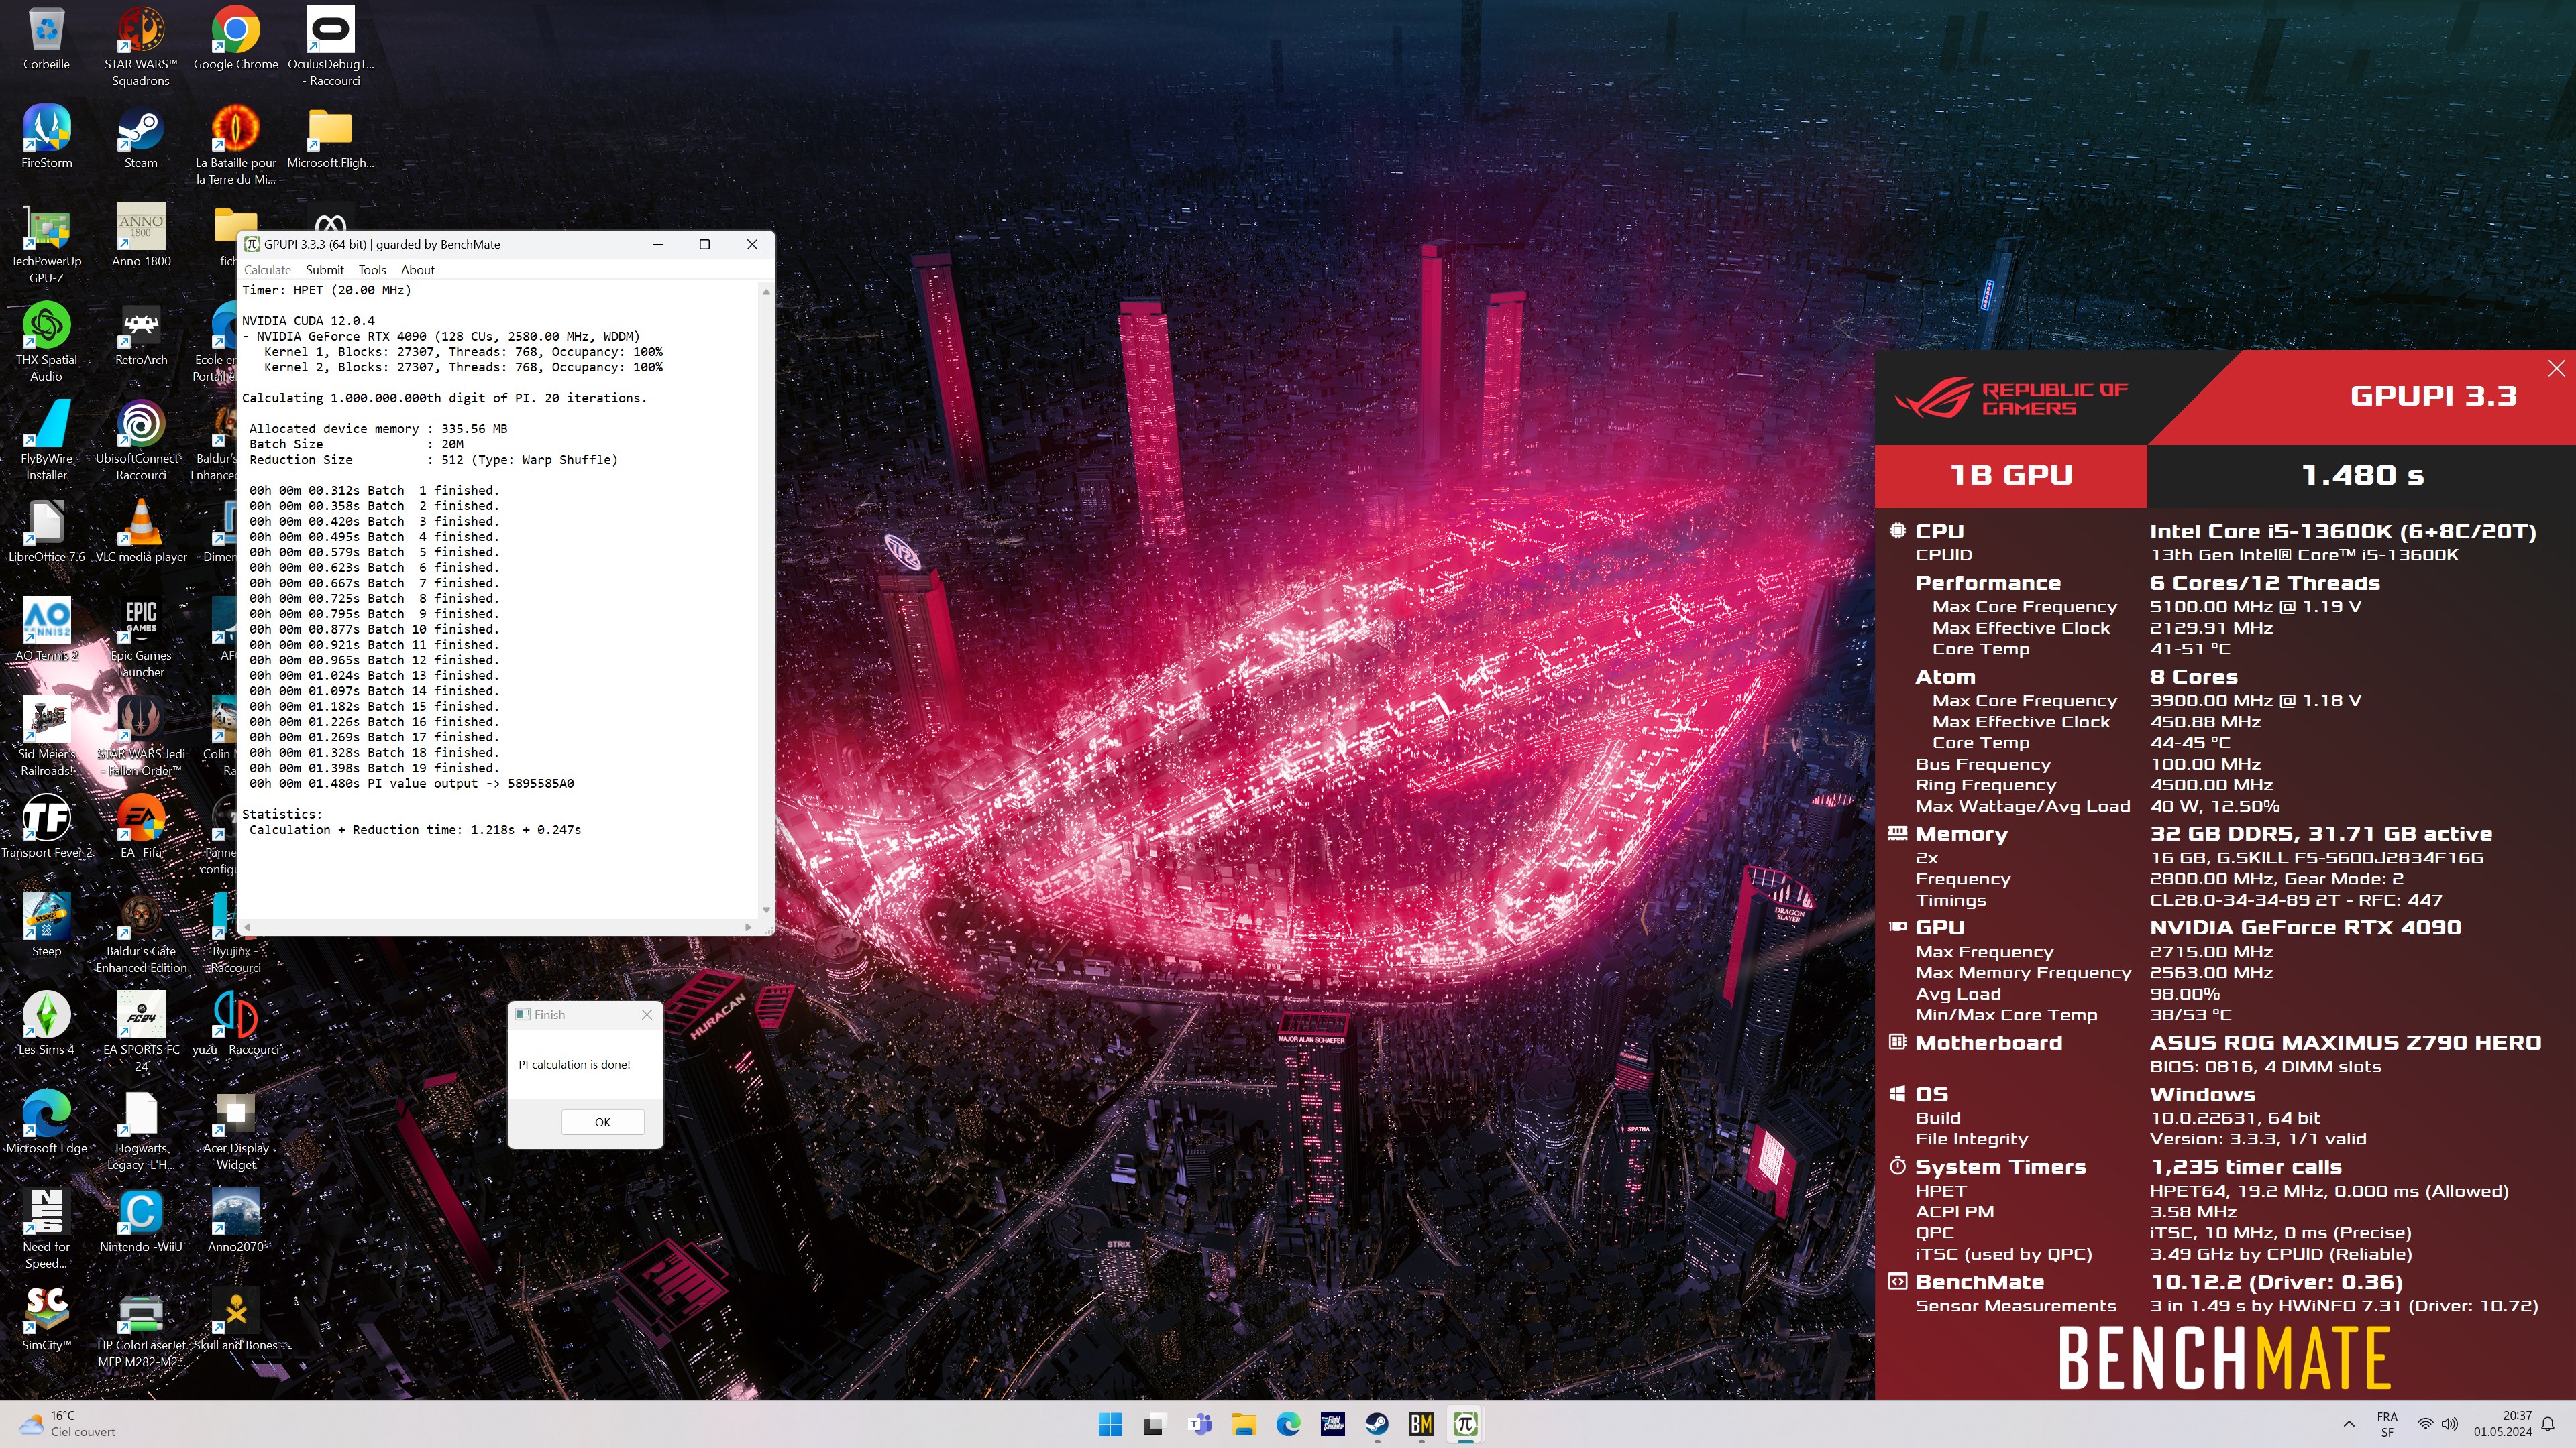Open HP ColorLaserJet MFP printer shortcut
Screen dimensions: 2576x1448
140,1328
